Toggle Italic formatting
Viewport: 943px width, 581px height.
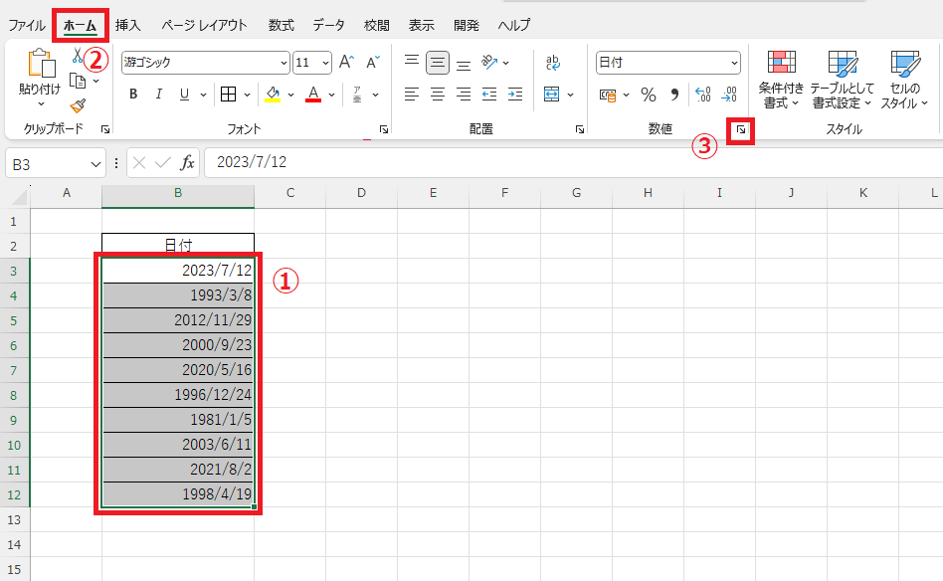(x=159, y=95)
